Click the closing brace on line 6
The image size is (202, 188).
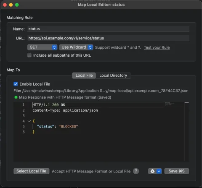coord(34,132)
